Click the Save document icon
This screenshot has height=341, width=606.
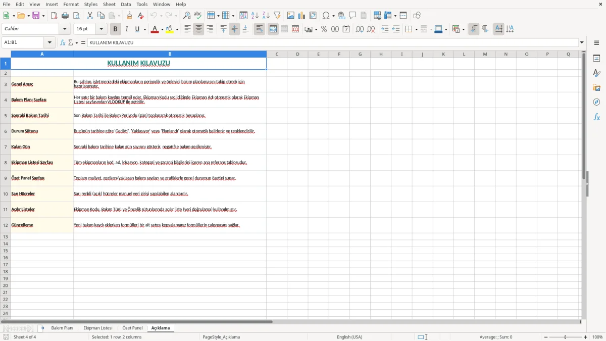(36, 16)
